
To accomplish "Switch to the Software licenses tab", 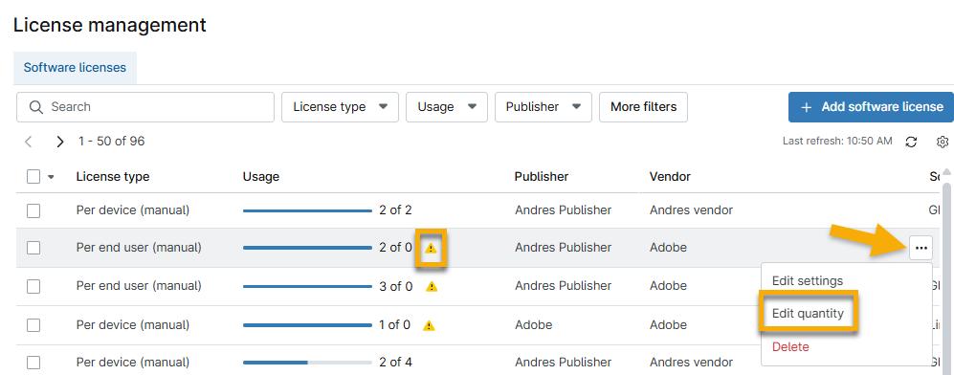I will [75, 68].
